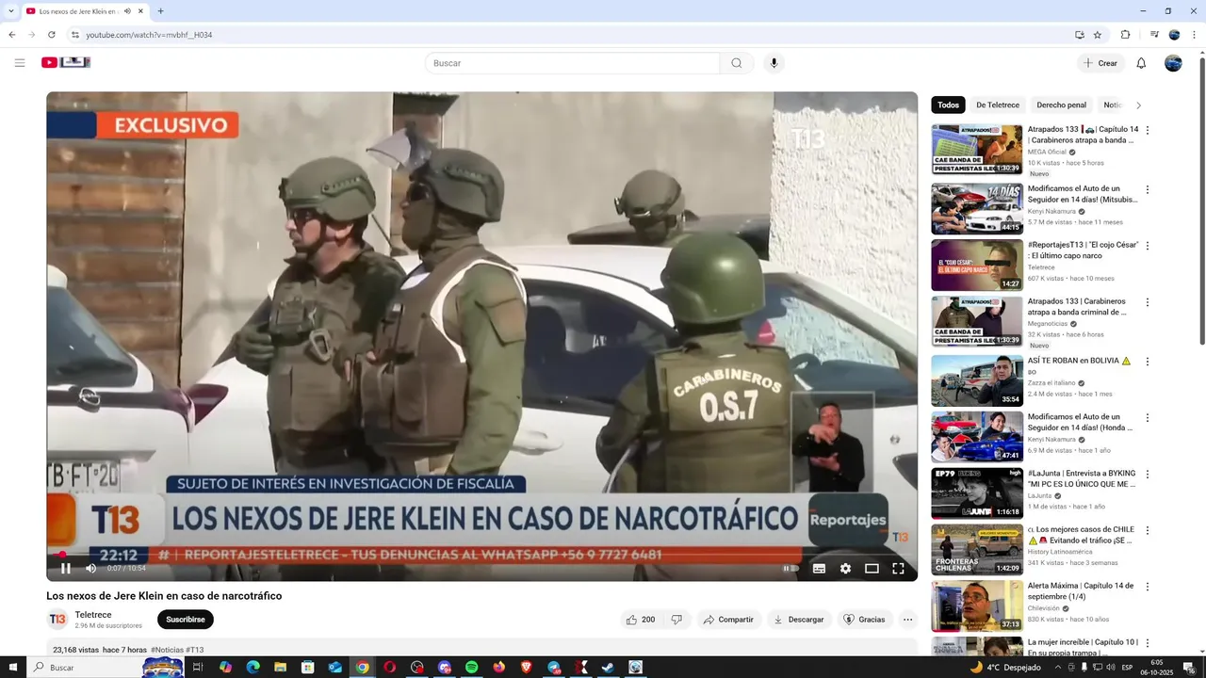Open the Teletrece channel name link
This screenshot has width=1206, height=678.
[93, 615]
